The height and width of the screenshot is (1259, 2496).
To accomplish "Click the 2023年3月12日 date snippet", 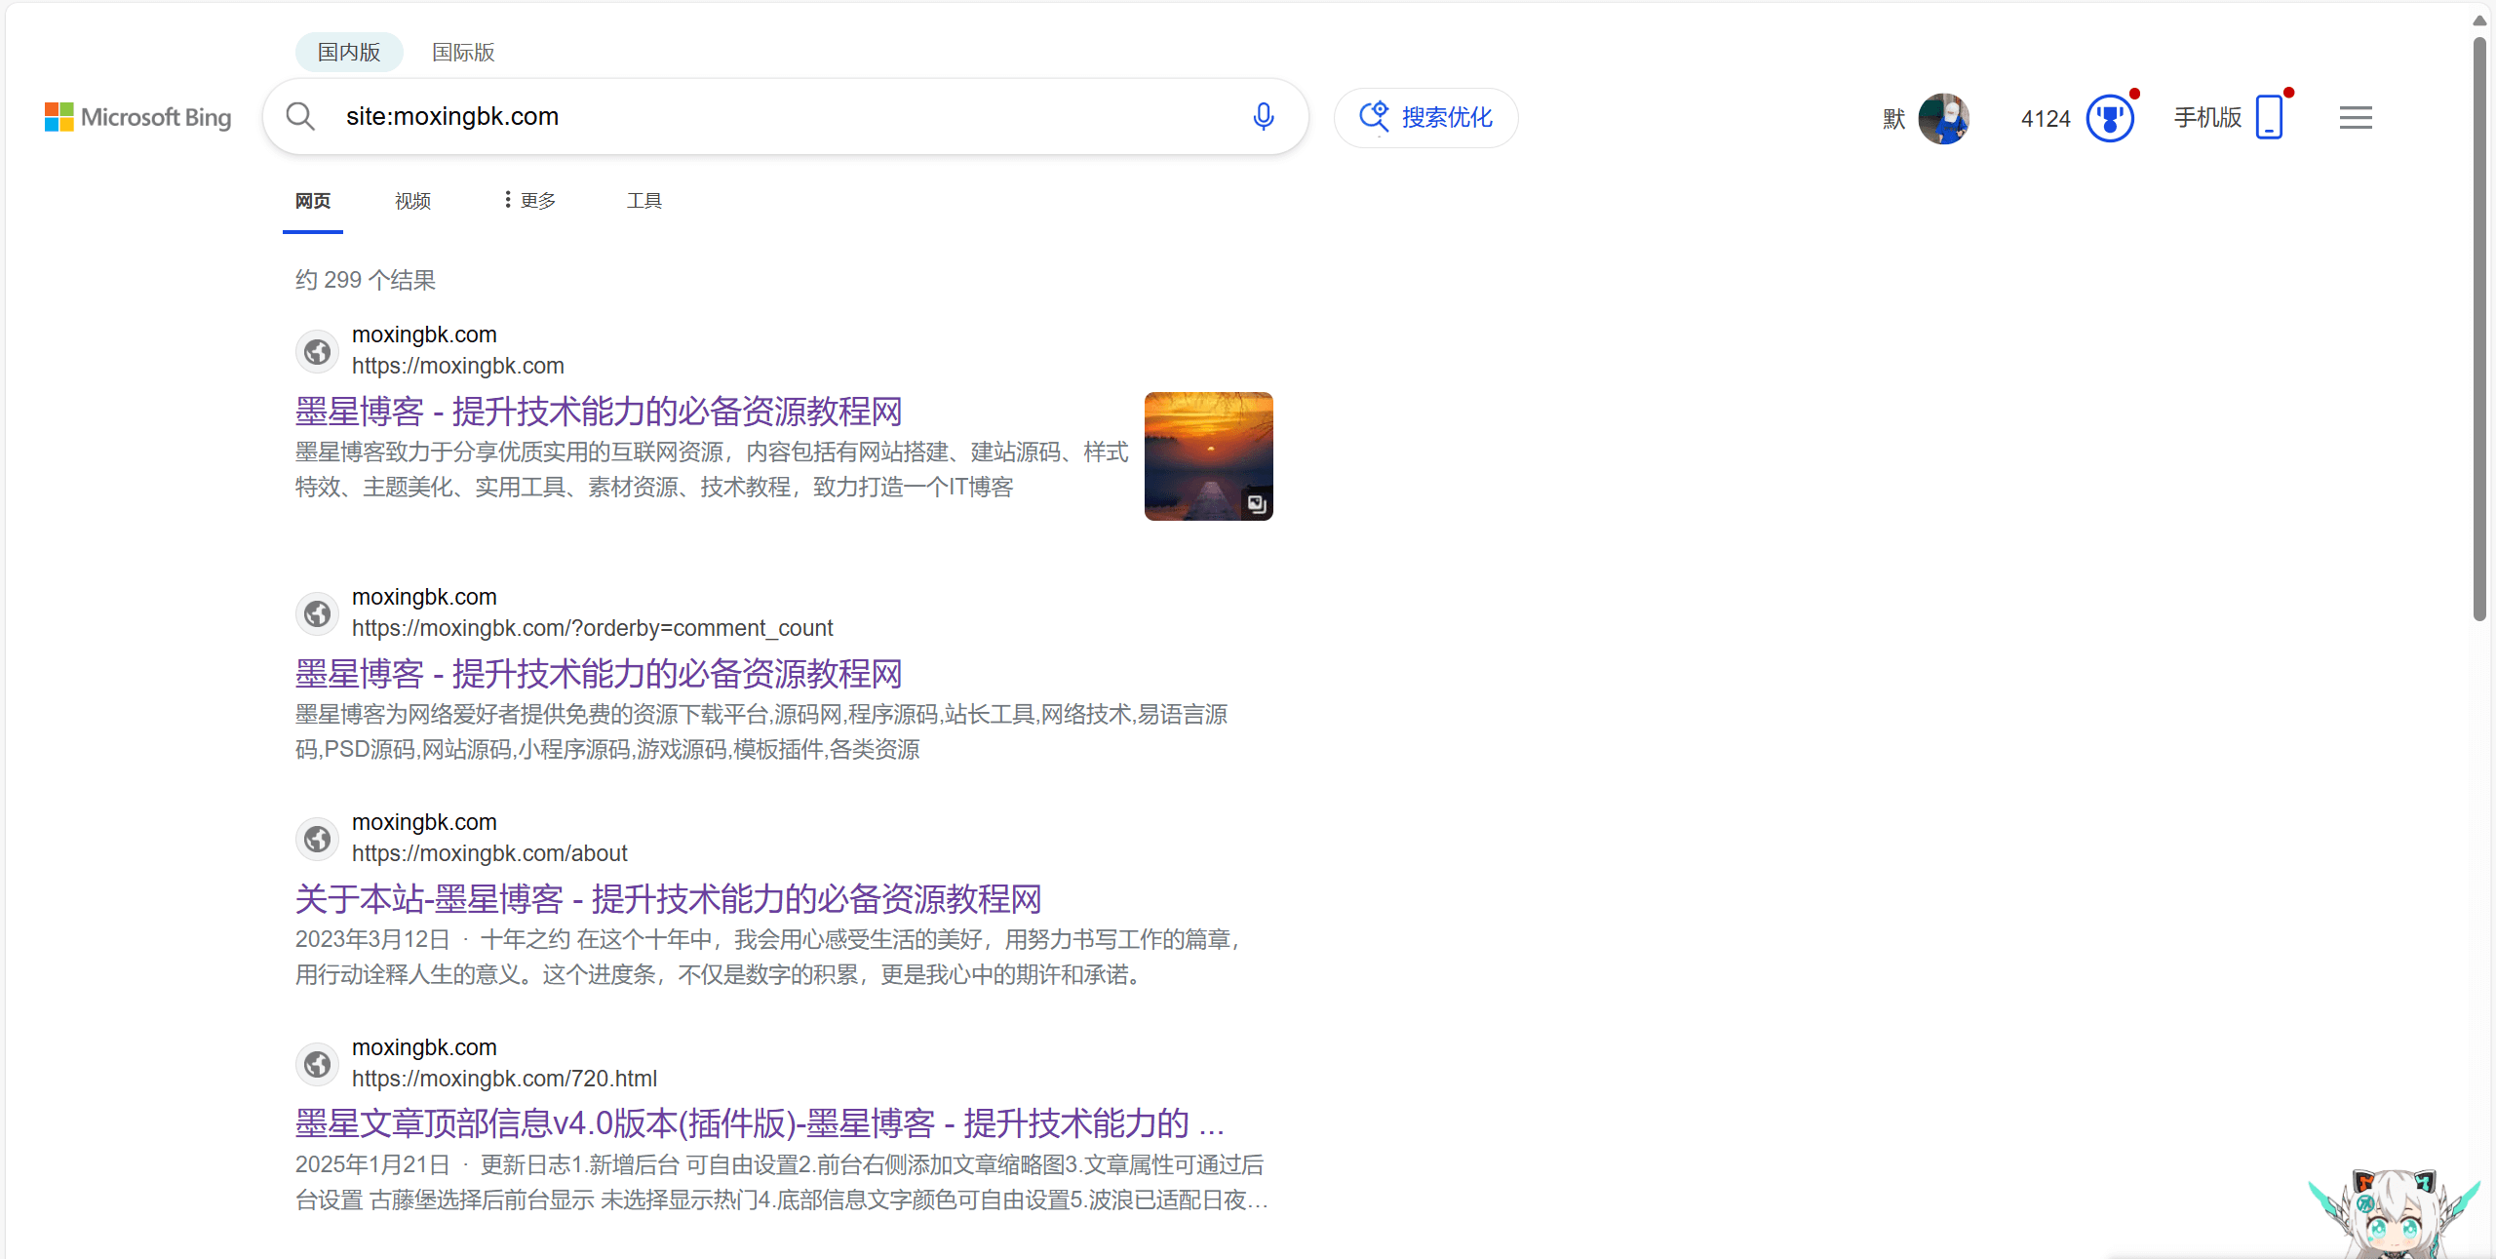I will [372, 939].
